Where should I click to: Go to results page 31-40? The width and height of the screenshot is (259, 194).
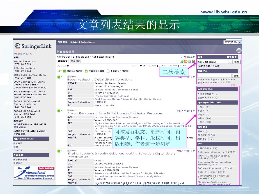pyautogui.click(x=173, y=65)
